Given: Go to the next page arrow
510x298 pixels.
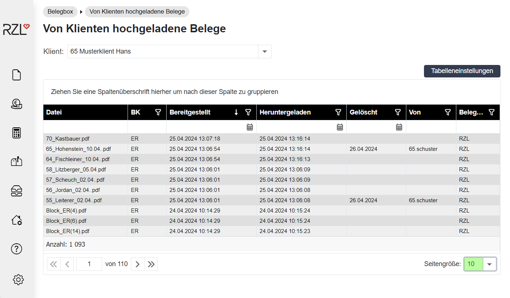Looking at the screenshot, I should pyautogui.click(x=138, y=264).
